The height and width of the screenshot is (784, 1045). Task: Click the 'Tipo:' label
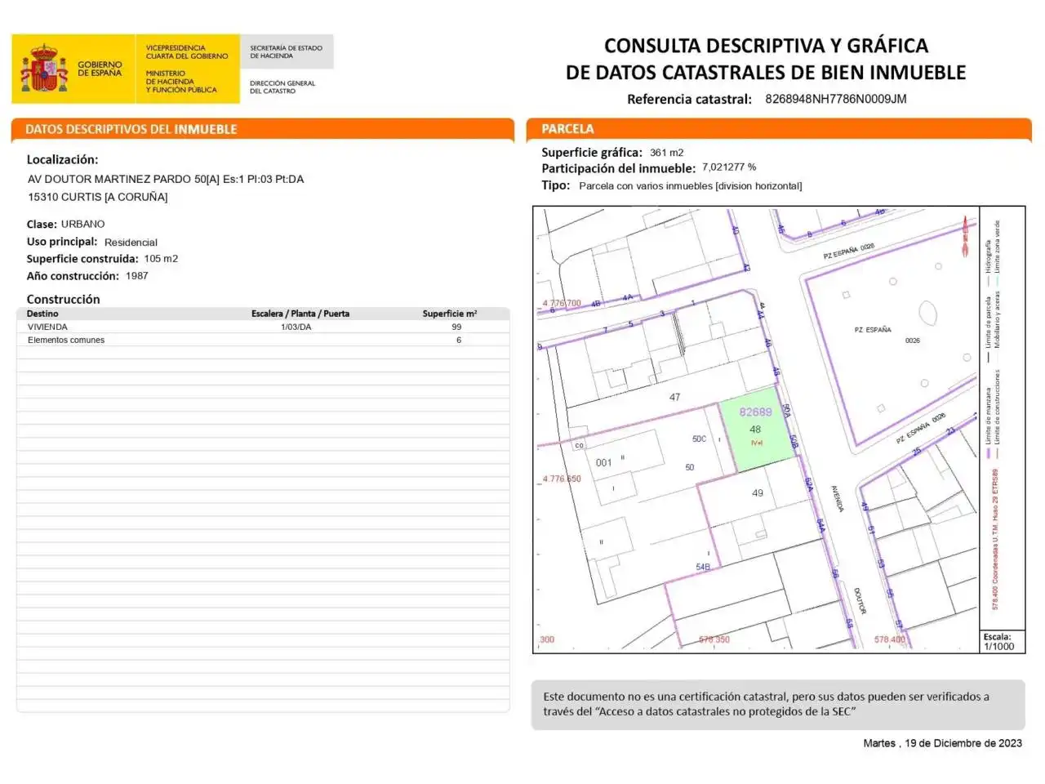click(556, 185)
